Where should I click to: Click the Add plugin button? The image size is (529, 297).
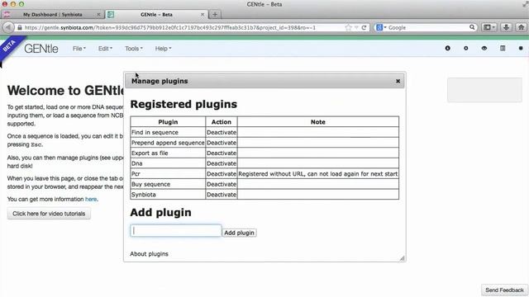pyautogui.click(x=239, y=233)
